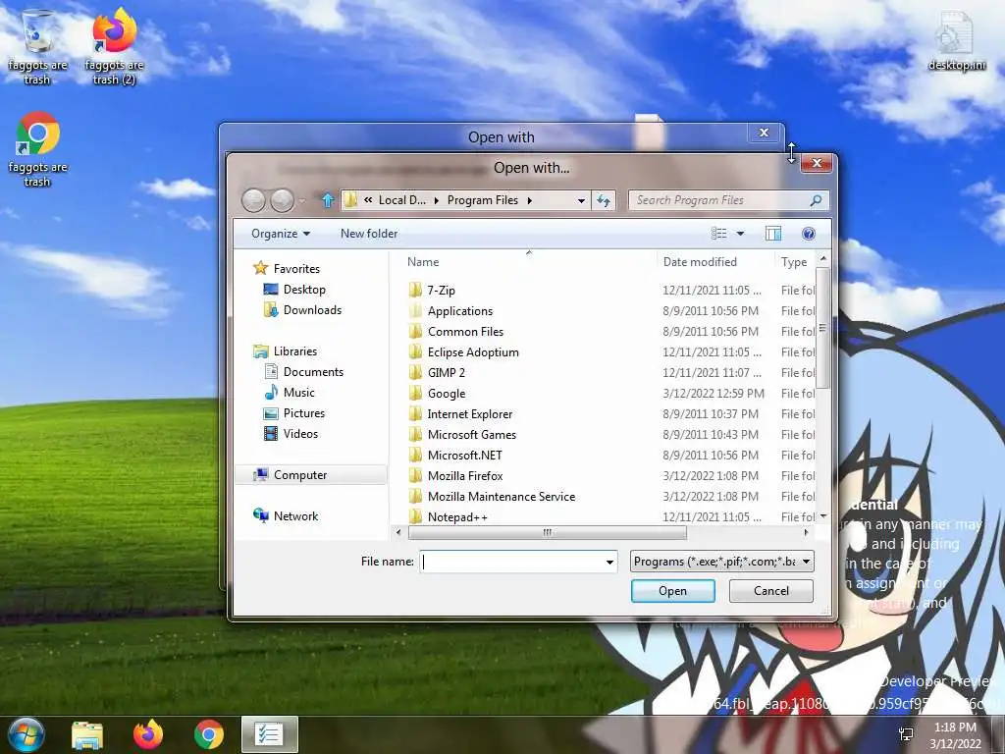Select Desktop under Favorites
Image resolution: width=1005 pixels, height=754 pixels.
(x=294, y=290)
